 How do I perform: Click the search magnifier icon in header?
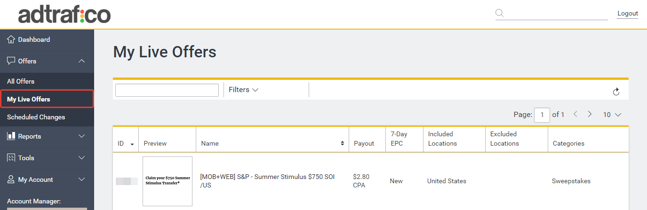(500, 13)
